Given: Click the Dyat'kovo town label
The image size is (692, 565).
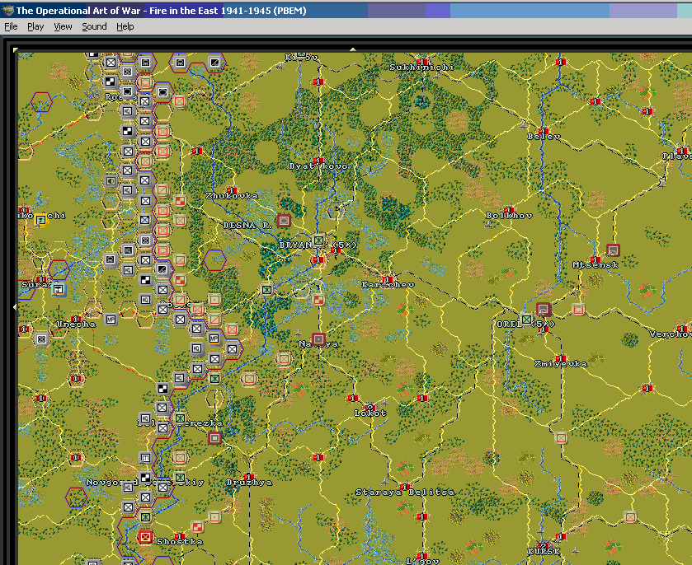Looking at the screenshot, I should 318,166.
